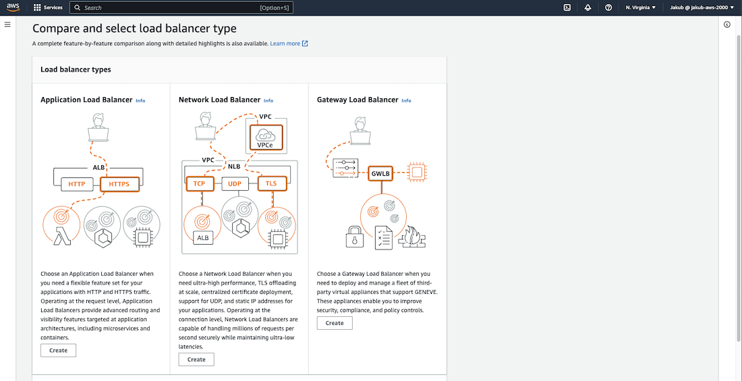Expand the hamburger side navigation
Screen dimensions: 742x381
coord(7,24)
